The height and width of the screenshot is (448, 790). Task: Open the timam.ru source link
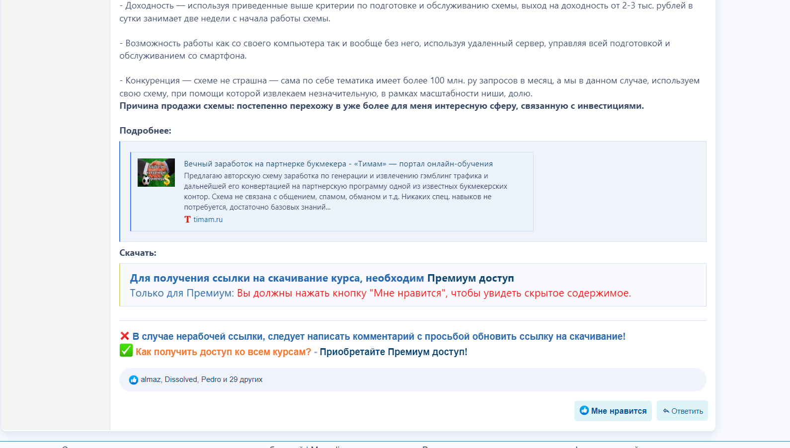[x=208, y=220]
